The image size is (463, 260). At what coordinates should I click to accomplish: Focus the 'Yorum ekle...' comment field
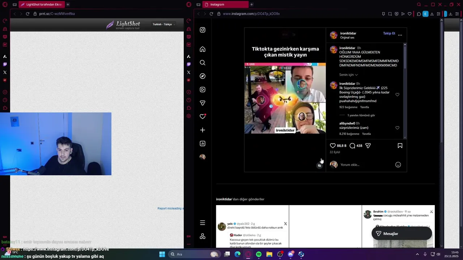(x=365, y=165)
